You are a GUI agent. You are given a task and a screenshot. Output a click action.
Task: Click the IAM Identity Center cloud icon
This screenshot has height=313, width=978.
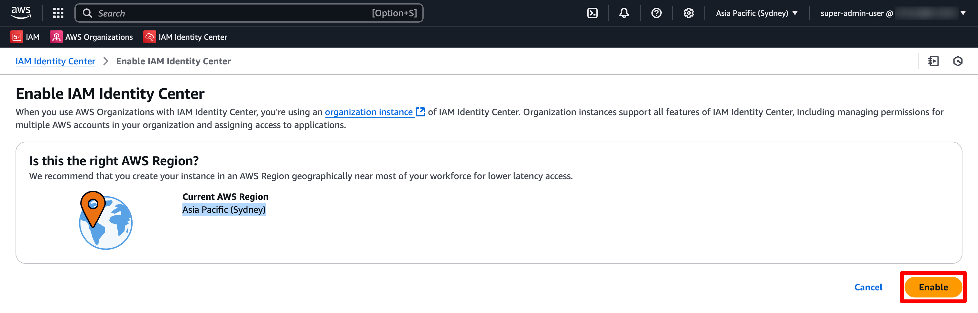[150, 37]
